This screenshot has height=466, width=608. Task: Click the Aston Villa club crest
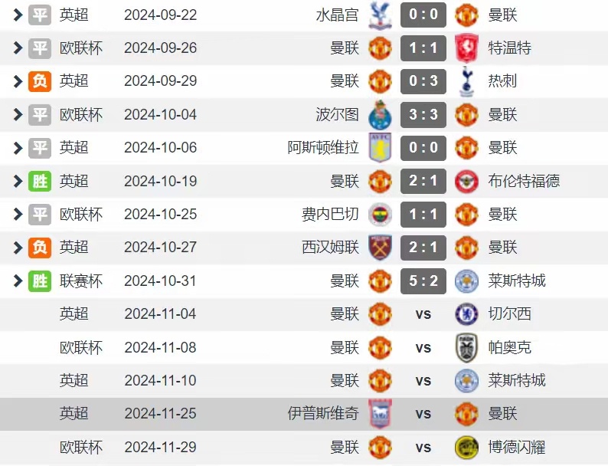pos(380,148)
